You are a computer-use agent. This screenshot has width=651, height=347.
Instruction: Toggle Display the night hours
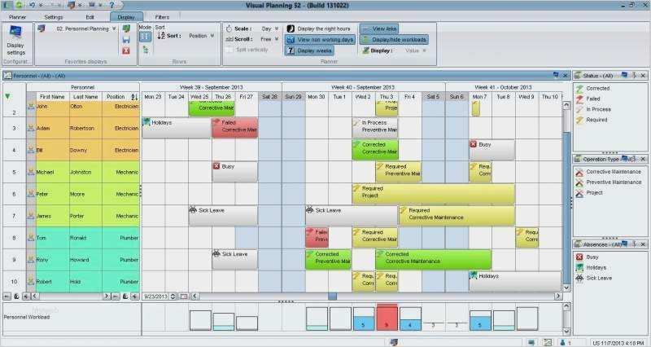click(x=319, y=29)
